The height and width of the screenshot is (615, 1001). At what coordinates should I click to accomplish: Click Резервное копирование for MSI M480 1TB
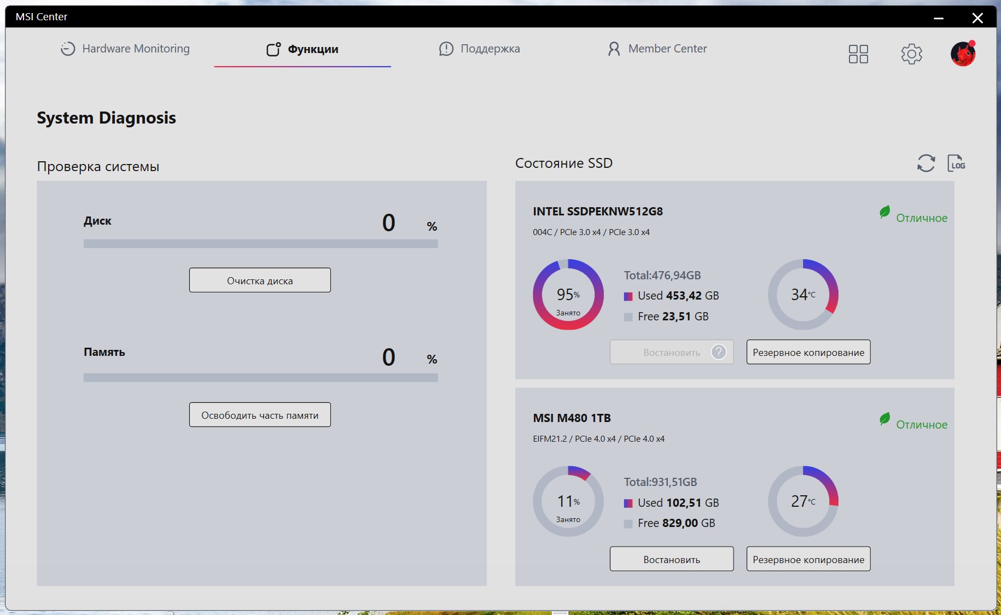[x=808, y=559]
